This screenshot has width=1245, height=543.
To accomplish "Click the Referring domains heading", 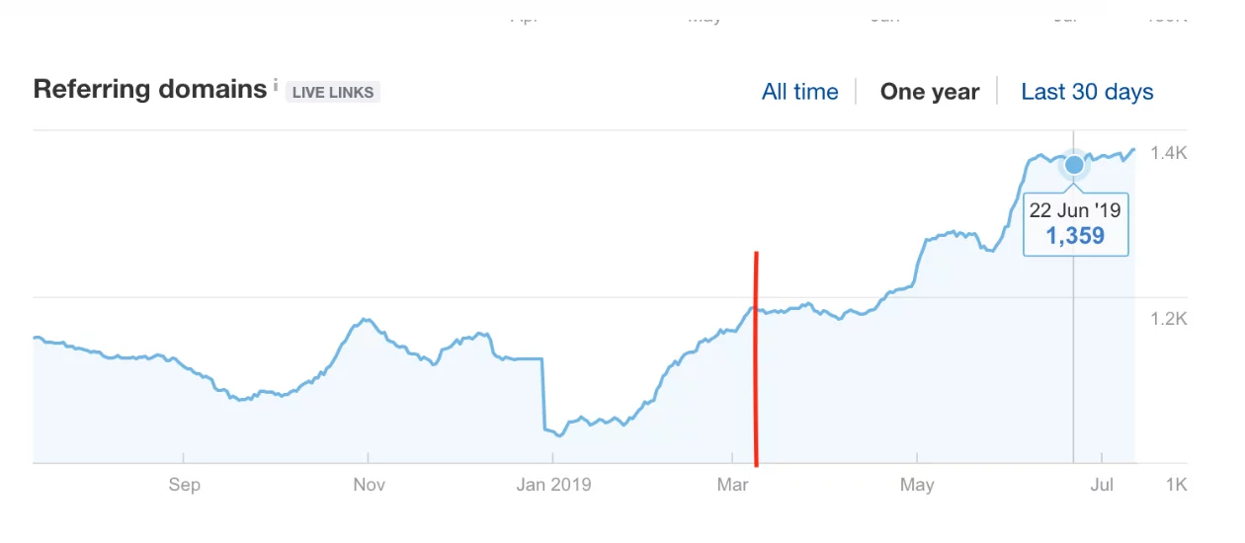I will click(149, 89).
